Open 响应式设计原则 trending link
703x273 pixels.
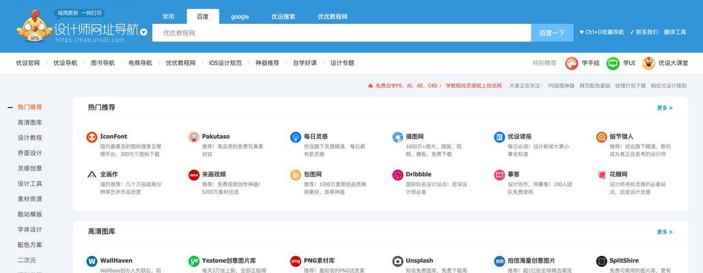[x=668, y=85]
